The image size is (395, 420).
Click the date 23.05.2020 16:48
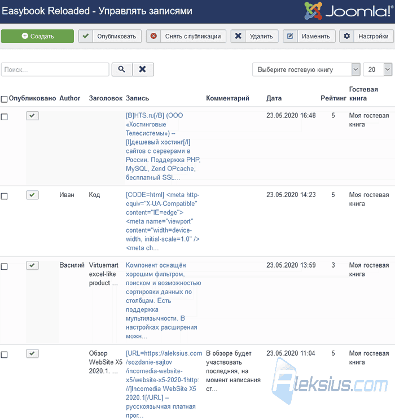pyautogui.click(x=291, y=116)
